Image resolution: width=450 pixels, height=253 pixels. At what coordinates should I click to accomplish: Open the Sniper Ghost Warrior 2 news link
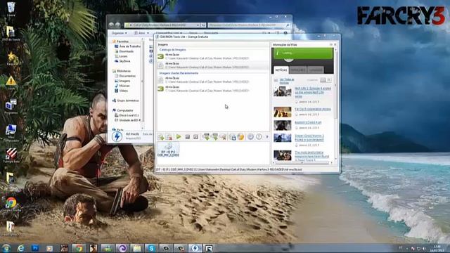(x=309, y=138)
